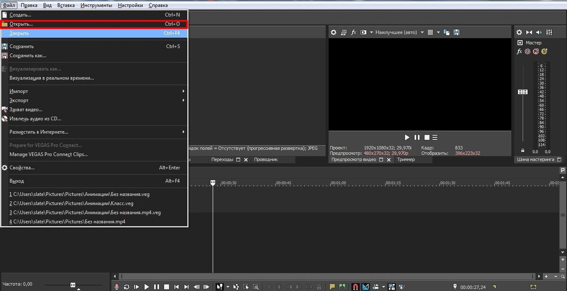This screenshot has height=291, width=567.
Task: Open auto ripple mode dropdown arrow
Action: coord(383,287)
